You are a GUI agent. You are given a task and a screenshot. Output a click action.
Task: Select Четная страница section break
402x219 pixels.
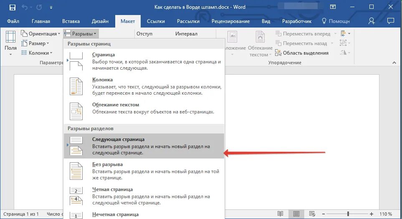click(144, 196)
